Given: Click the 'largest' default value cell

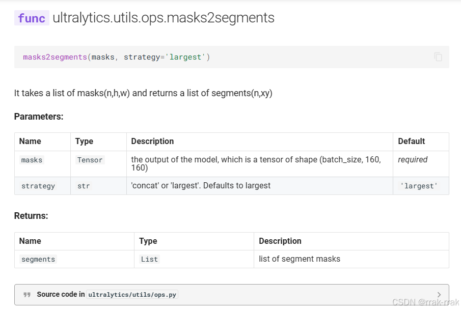Looking at the screenshot, I should pos(419,186).
